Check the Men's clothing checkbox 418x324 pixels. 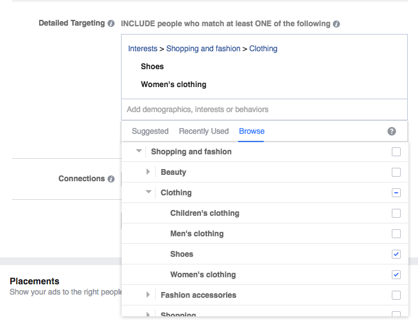click(x=396, y=234)
